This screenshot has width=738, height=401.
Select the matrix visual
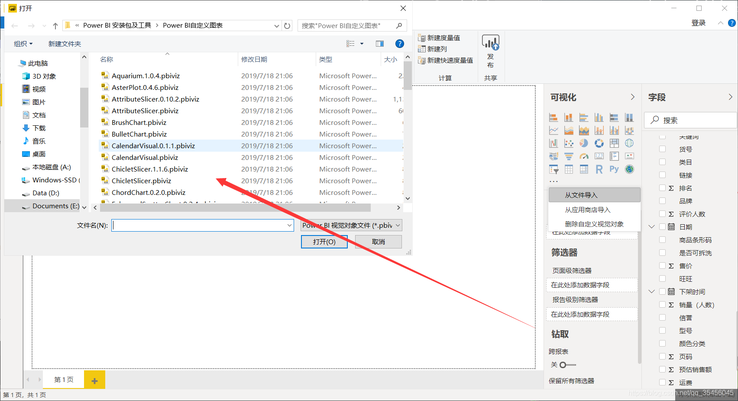pos(584,169)
